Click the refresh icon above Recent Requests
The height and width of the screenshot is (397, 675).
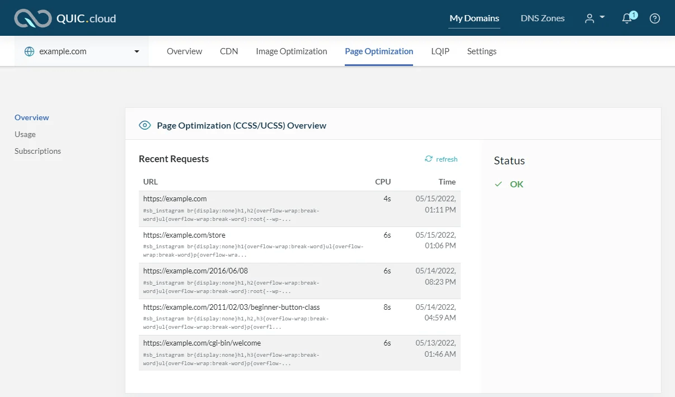(429, 159)
